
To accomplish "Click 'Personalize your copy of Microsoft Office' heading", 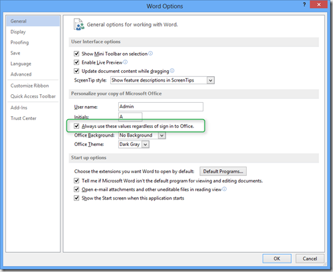I will click(x=116, y=94).
